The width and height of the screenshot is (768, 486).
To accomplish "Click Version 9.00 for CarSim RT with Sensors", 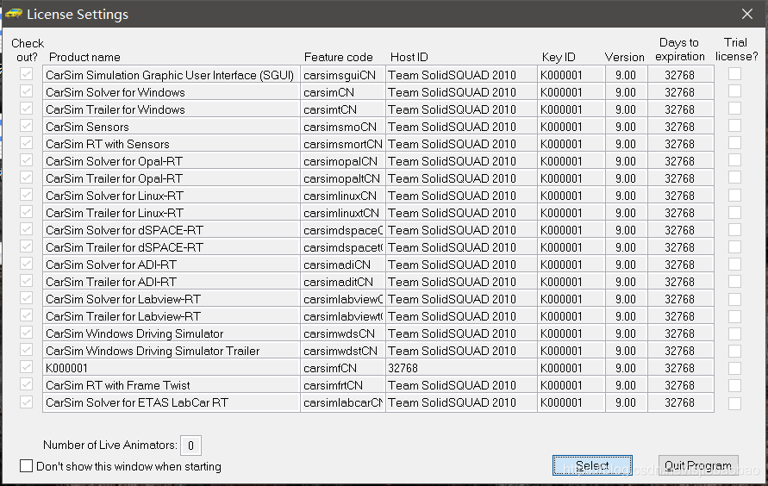I will click(626, 144).
